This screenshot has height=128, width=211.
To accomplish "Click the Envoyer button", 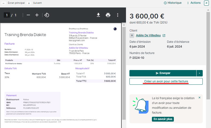I will [163, 73].
